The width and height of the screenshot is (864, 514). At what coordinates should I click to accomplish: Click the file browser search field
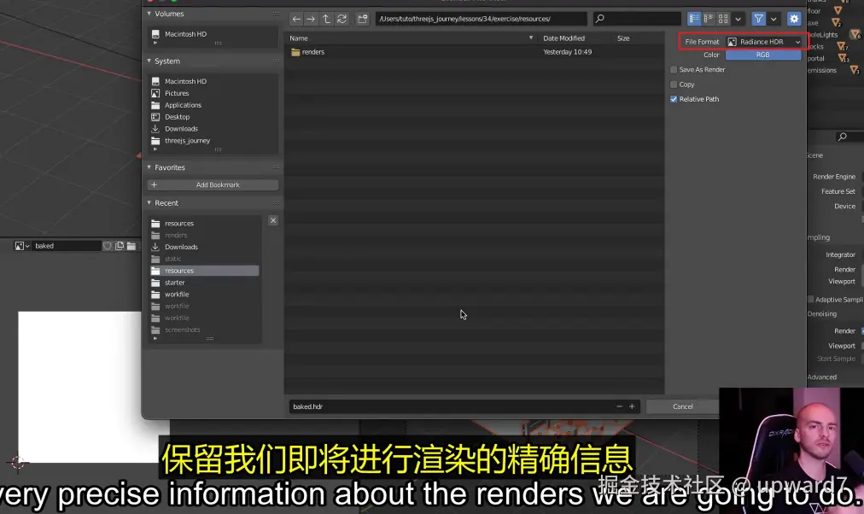tap(637, 19)
